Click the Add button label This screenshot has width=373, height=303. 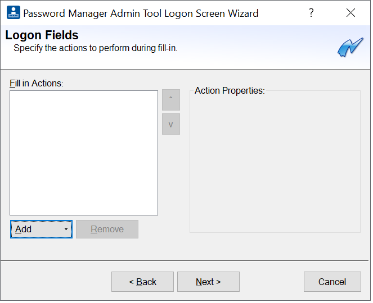(24, 229)
